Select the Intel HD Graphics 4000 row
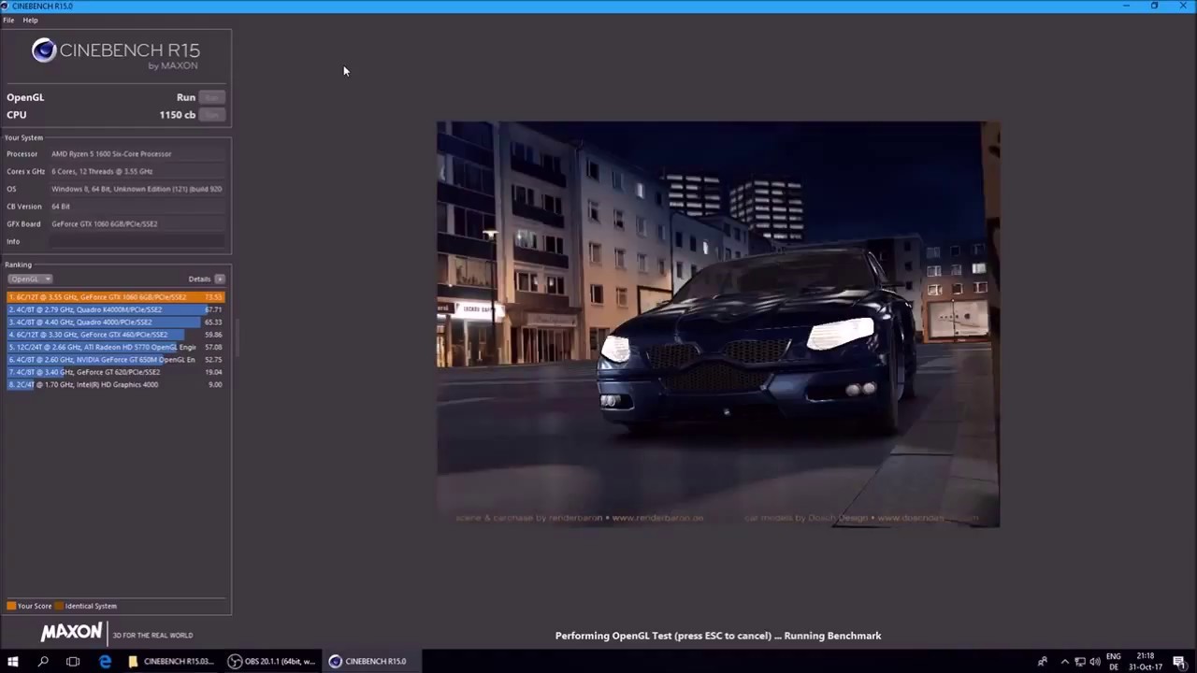Screen dimensions: 1197x673 pos(116,384)
